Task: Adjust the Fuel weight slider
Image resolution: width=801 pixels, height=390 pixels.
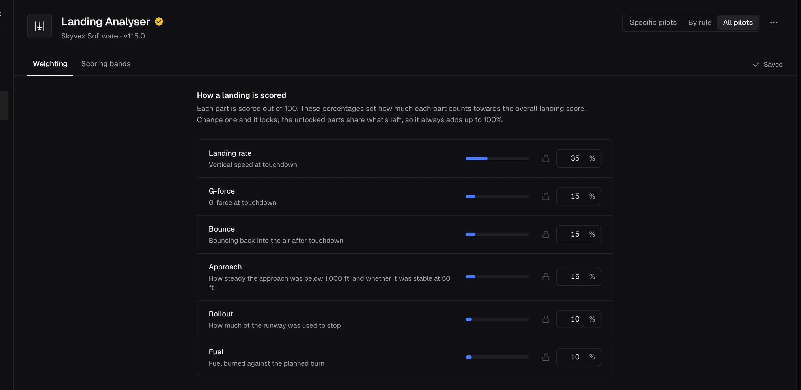Action: tap(497, 357)
